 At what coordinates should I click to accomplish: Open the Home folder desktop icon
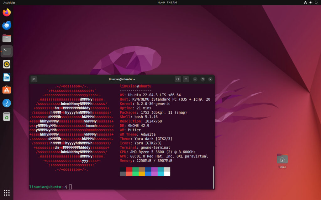coord(282,161)
